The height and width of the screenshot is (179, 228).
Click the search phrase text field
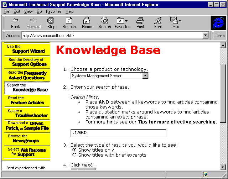point(118,133)
